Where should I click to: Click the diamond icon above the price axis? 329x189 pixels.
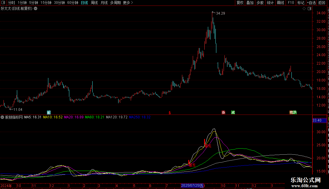pos(304,9)
